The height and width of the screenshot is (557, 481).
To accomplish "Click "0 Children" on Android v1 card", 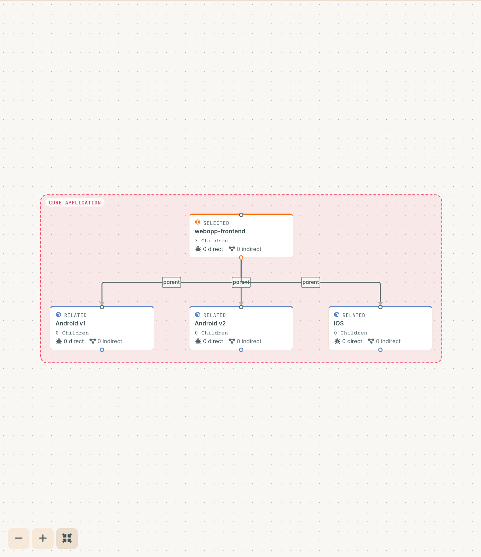I will pyautogui.click(x=72, y=333).
